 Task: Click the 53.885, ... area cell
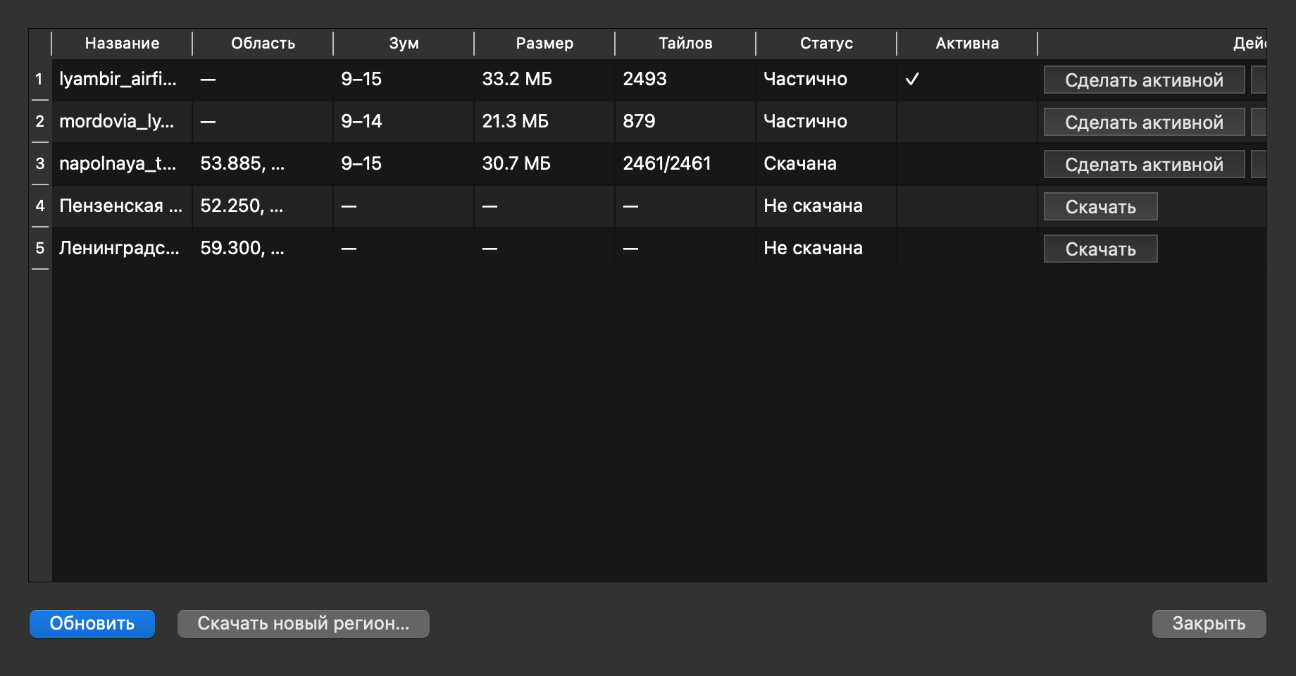pyautogui.click(x=263, y=163)
